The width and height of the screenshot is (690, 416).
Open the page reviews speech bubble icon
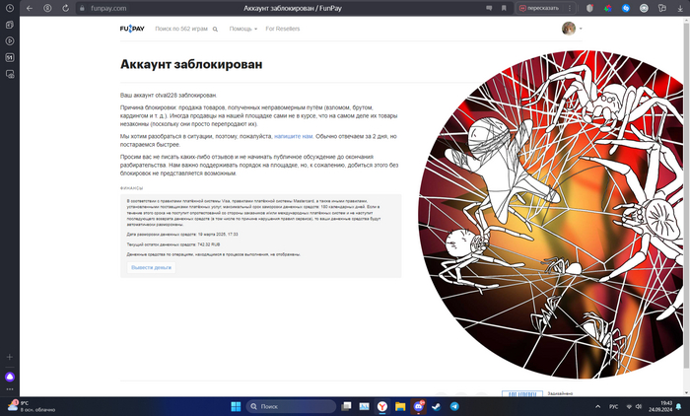pyautogui.click(x=489, y=8)
